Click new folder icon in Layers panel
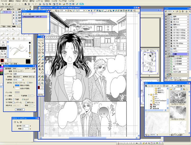This screenshot has width=191, height=145. 180,11
